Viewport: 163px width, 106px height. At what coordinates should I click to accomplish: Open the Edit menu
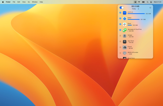tap(19, 2)
